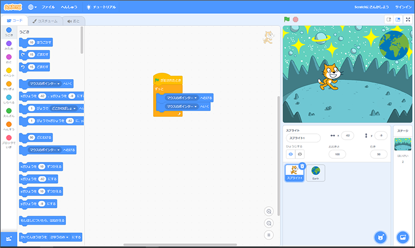Click the green flag to run
Screen dimensions: 415x248
click(x=287, y=20)
